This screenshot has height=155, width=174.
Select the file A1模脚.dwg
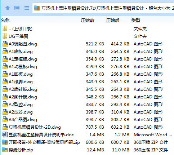(x=21, y=82)
